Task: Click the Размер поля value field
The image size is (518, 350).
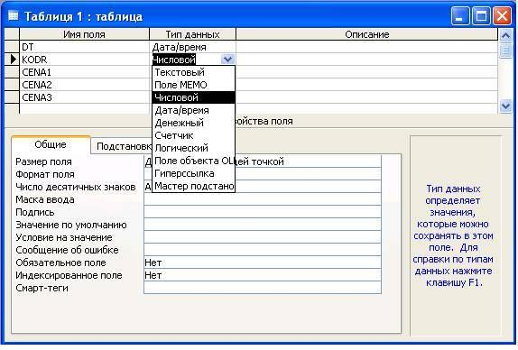Action: tap(263, 161)
